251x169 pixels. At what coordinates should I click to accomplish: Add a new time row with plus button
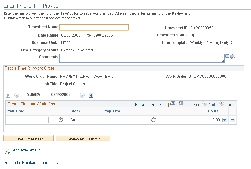click(x=225, y=120)
